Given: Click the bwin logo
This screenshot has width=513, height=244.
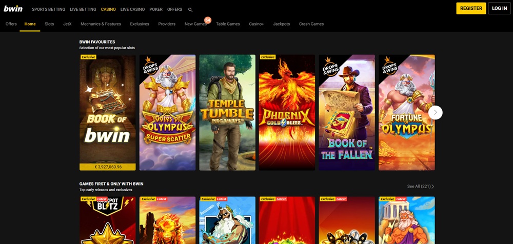Looking at the screenshot, I should point(13,9).
